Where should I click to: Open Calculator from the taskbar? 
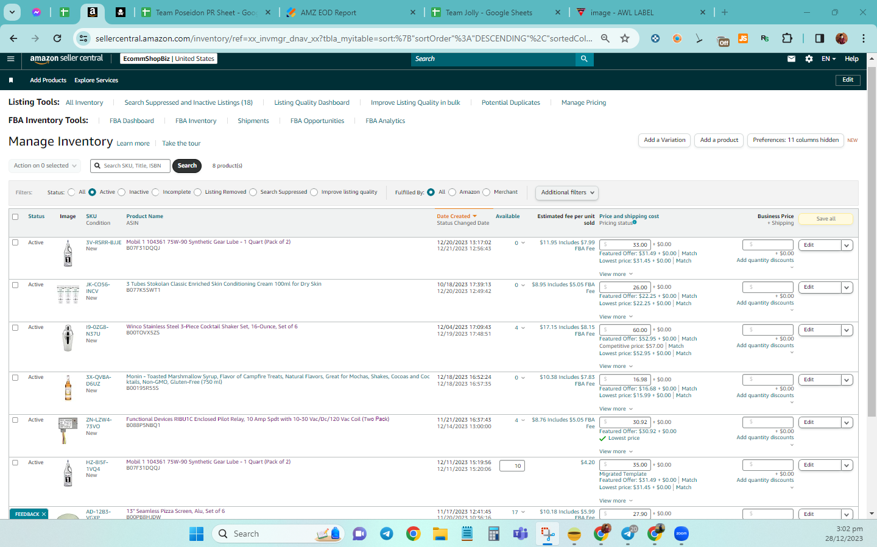click(494, 534)
